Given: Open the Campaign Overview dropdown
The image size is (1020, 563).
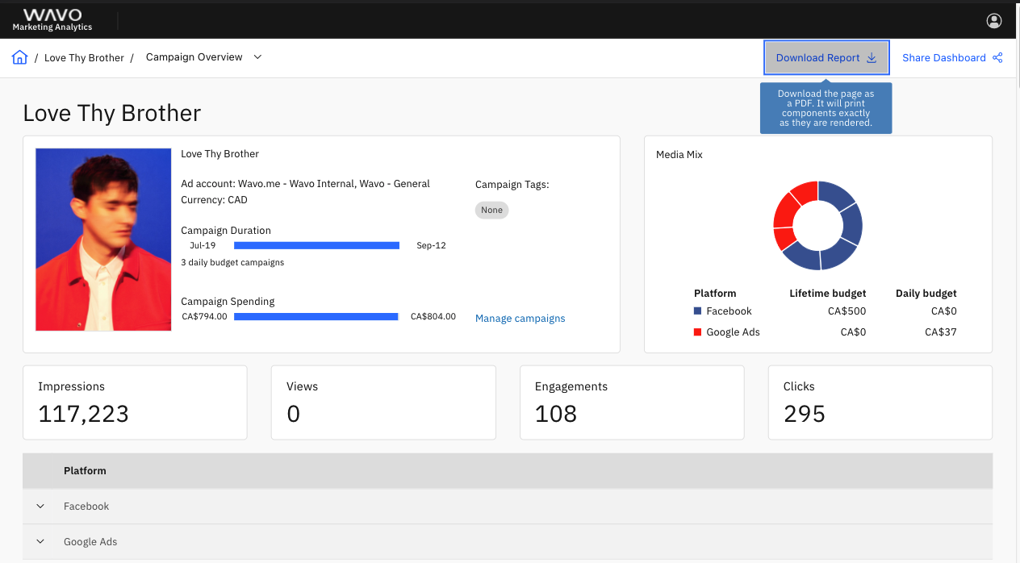Looking at the screenshot, I should click(204, 57).
